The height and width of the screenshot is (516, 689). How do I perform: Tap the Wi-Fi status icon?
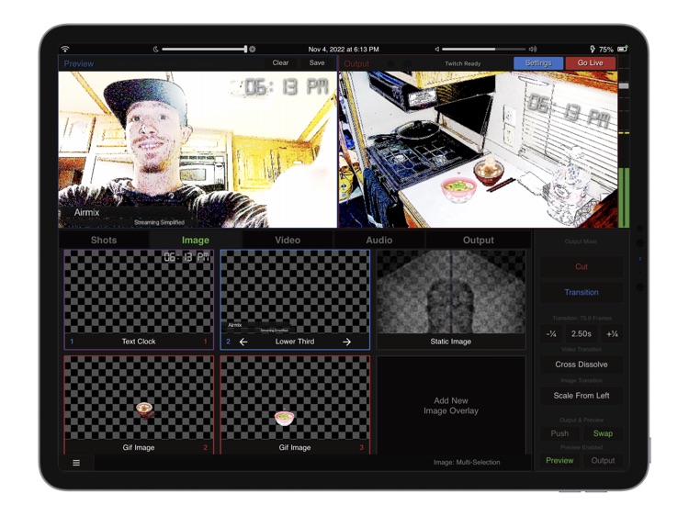65,49
